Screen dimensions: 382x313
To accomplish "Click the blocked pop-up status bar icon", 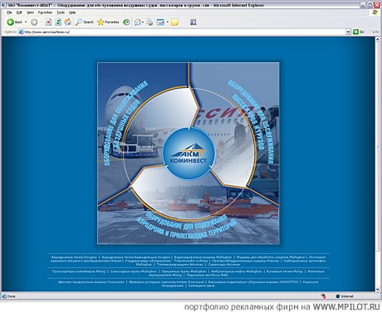I will point(323,296).
